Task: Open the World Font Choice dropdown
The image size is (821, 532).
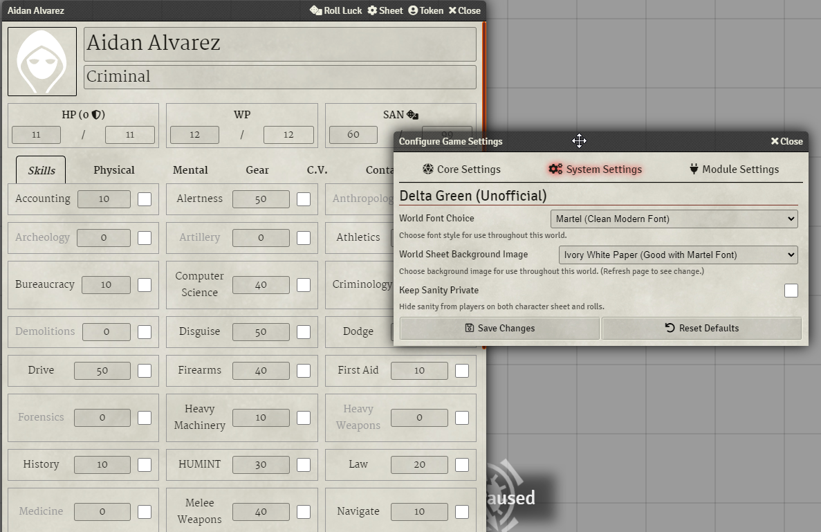Action: pyautogui.click(x=674, y=219)
